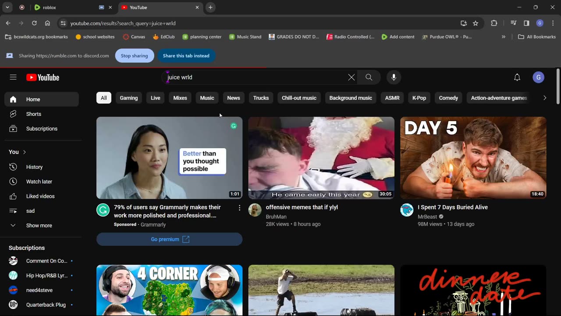Open the sad playlist
Viewport: 561px width, 316px height.
42,211
